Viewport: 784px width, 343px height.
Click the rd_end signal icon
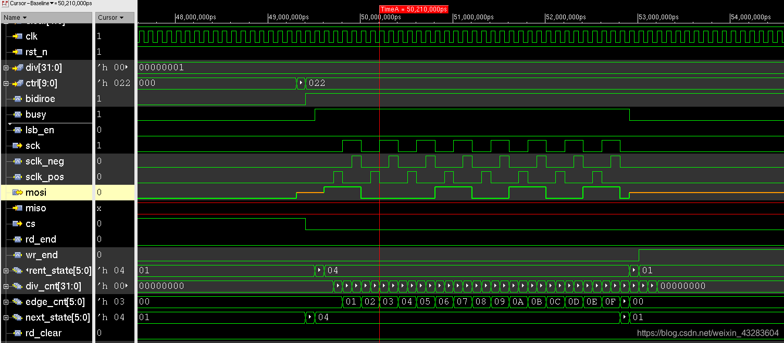(x=18, y=239)
